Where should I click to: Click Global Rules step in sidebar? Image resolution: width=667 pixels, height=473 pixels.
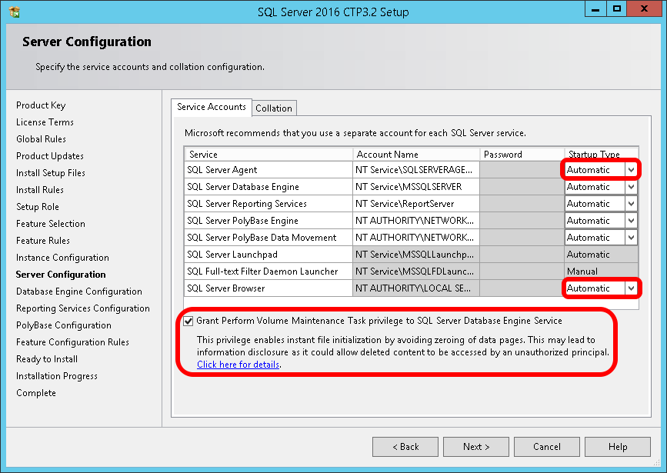click(41, 139)
